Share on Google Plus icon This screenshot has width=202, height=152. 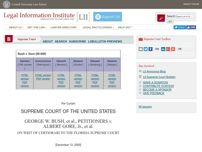pos(168,49)
